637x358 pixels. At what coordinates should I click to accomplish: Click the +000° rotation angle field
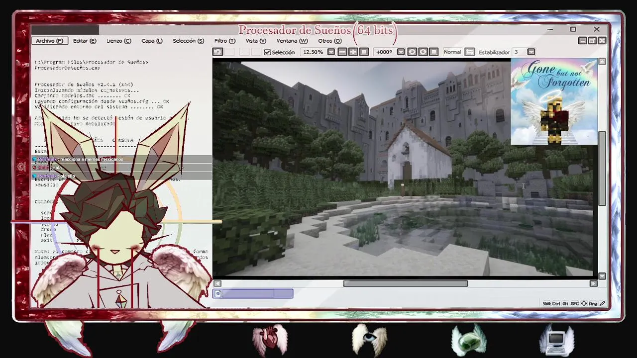click(384, 52)
